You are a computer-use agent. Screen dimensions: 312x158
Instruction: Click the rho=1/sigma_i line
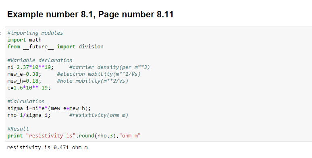point(29,115)
